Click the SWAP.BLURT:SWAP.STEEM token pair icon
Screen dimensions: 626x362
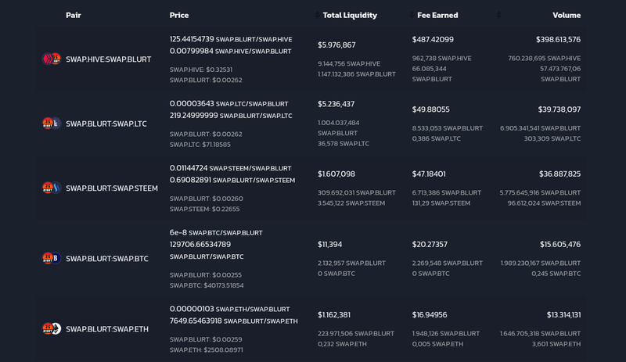pos(52,188)
